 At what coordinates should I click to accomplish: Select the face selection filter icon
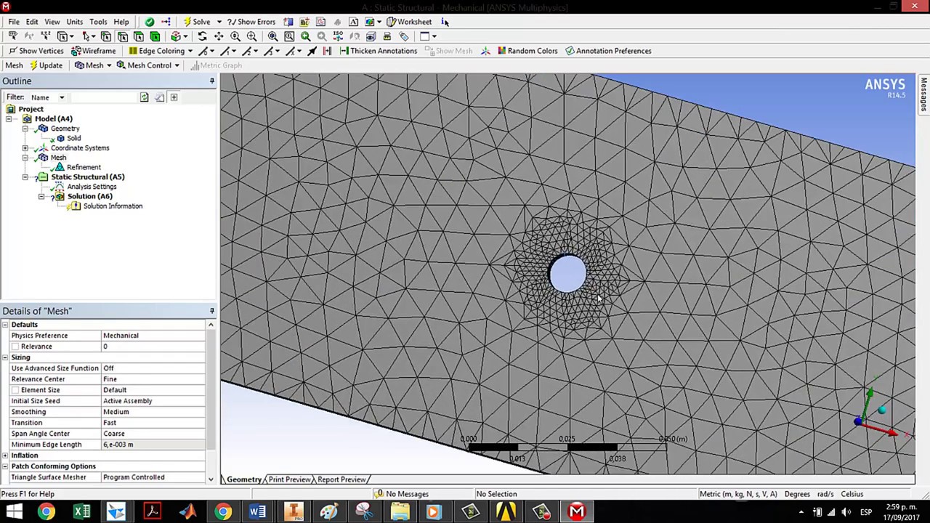tap(139, 36)
